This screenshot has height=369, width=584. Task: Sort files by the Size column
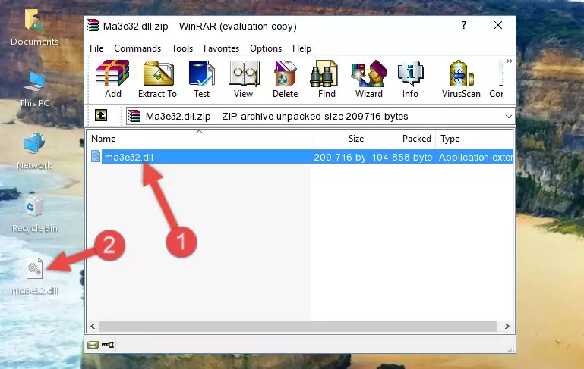click(339, 139)
